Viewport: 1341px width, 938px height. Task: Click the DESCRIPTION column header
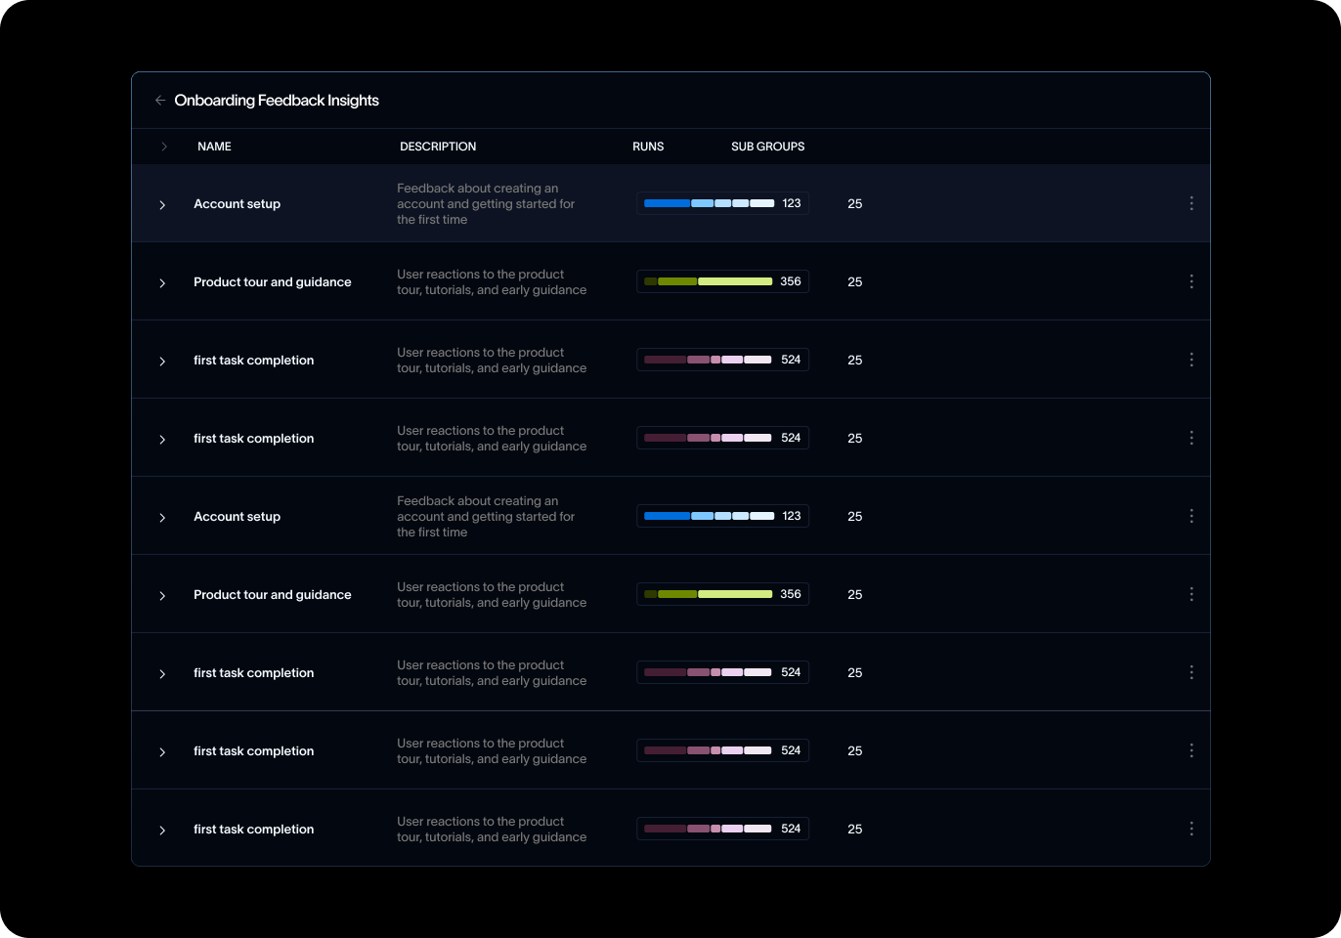point(438,147)
